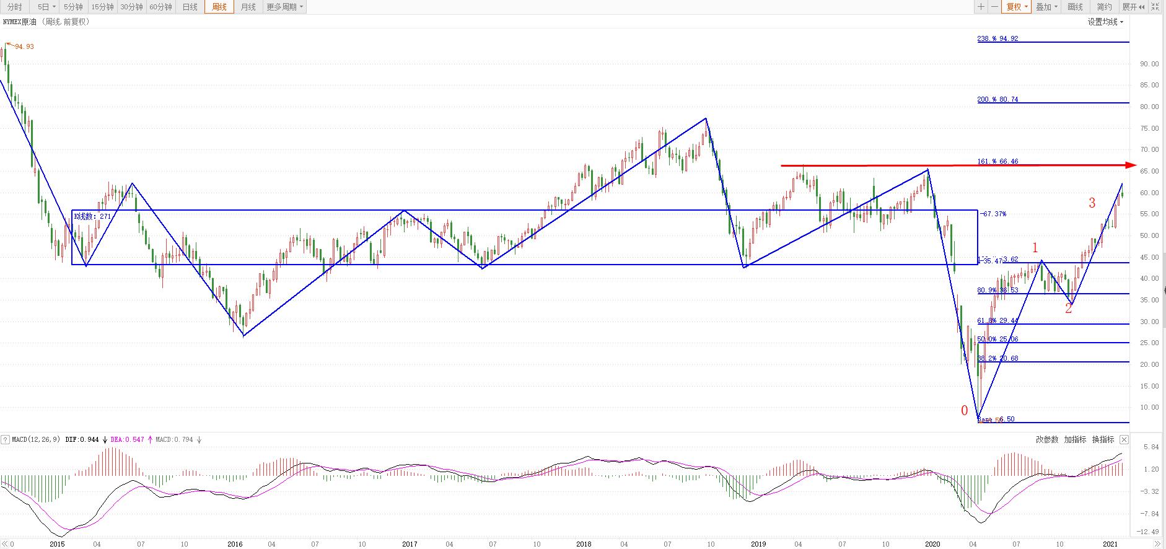Click the 50.0% 25.06 Fibonacci level label
This screenshot has height=549, width=1166.
pyautogui.click(x=997, y=339)
